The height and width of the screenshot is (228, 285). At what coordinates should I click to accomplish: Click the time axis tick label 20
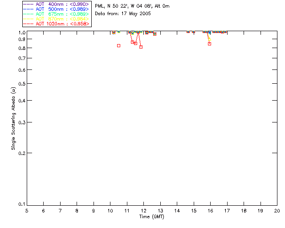click(x=277, y=211)
